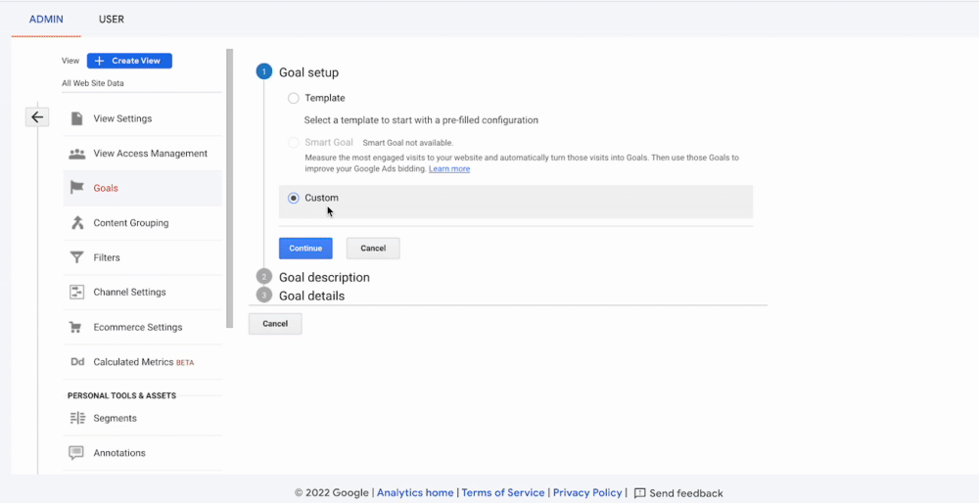Click the View Settings document icon
This screenshot has height=503, width=979.
76,118
